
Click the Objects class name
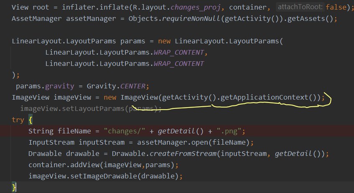(x=143, y=19)
